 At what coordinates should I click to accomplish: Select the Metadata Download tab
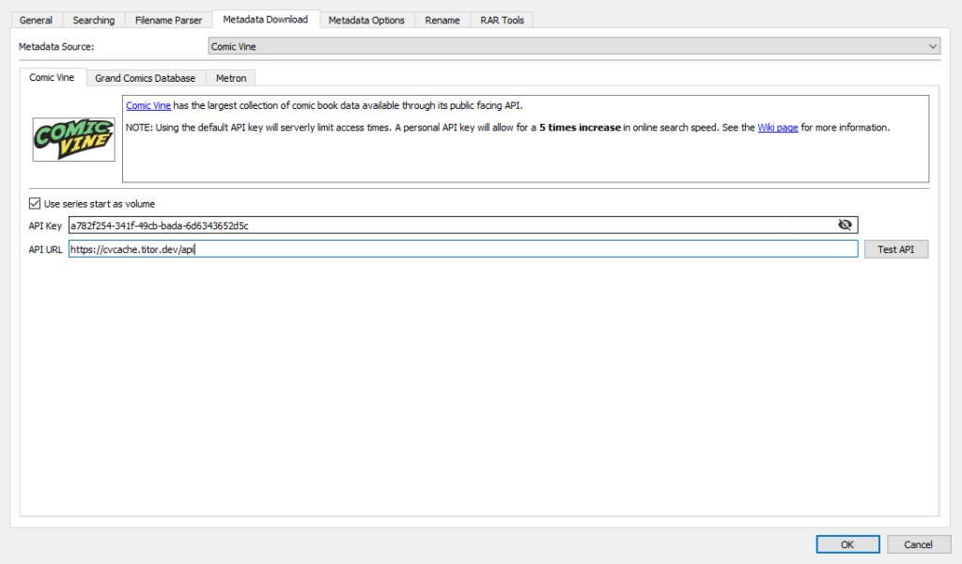click(266, 20)
